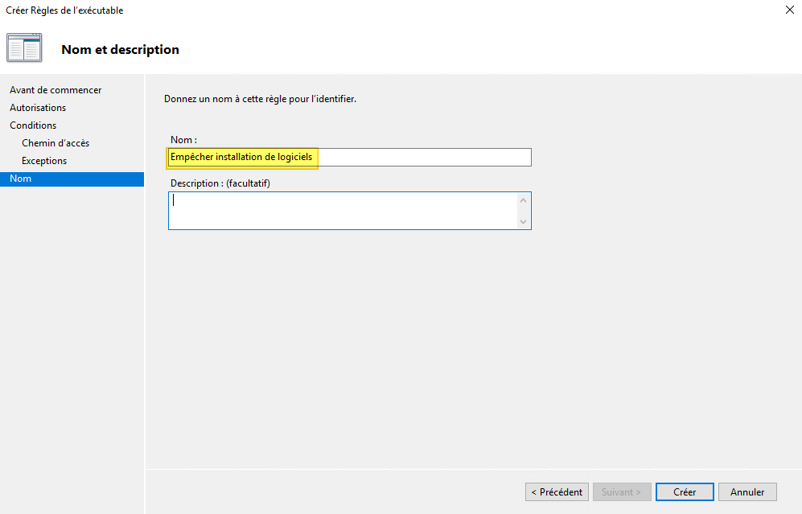802x514 pixels.
Task: Select the highlighted rule name text
Action: 241,157
